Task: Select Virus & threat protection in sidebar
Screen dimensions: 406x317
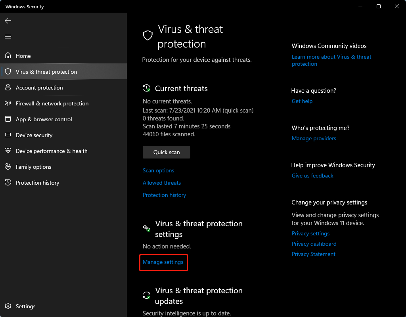Action: tap(46, 72)
